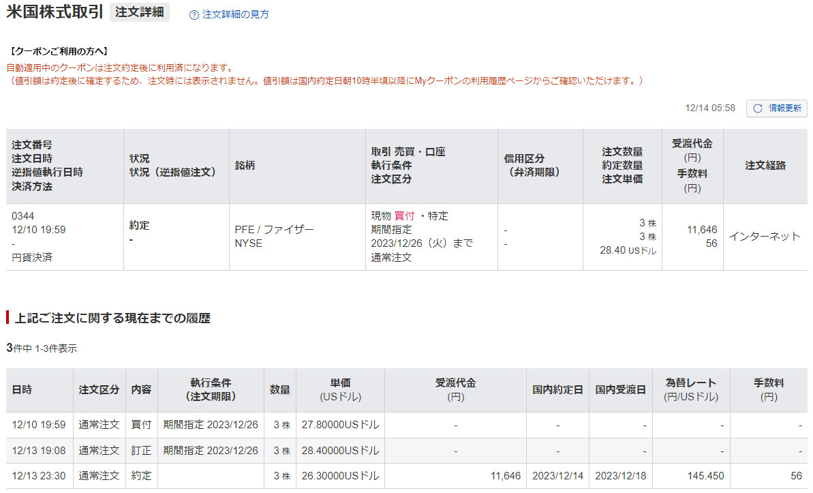Select the 米国株式取引 page heading

click(55, 12)
